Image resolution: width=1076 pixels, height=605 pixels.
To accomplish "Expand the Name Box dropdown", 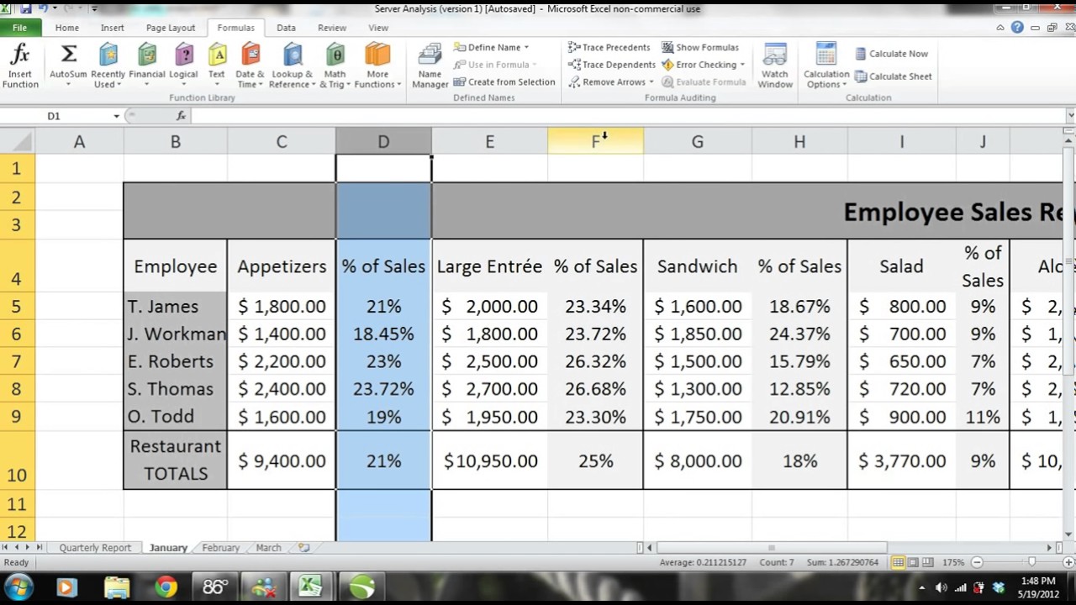I will pos(117,116).
